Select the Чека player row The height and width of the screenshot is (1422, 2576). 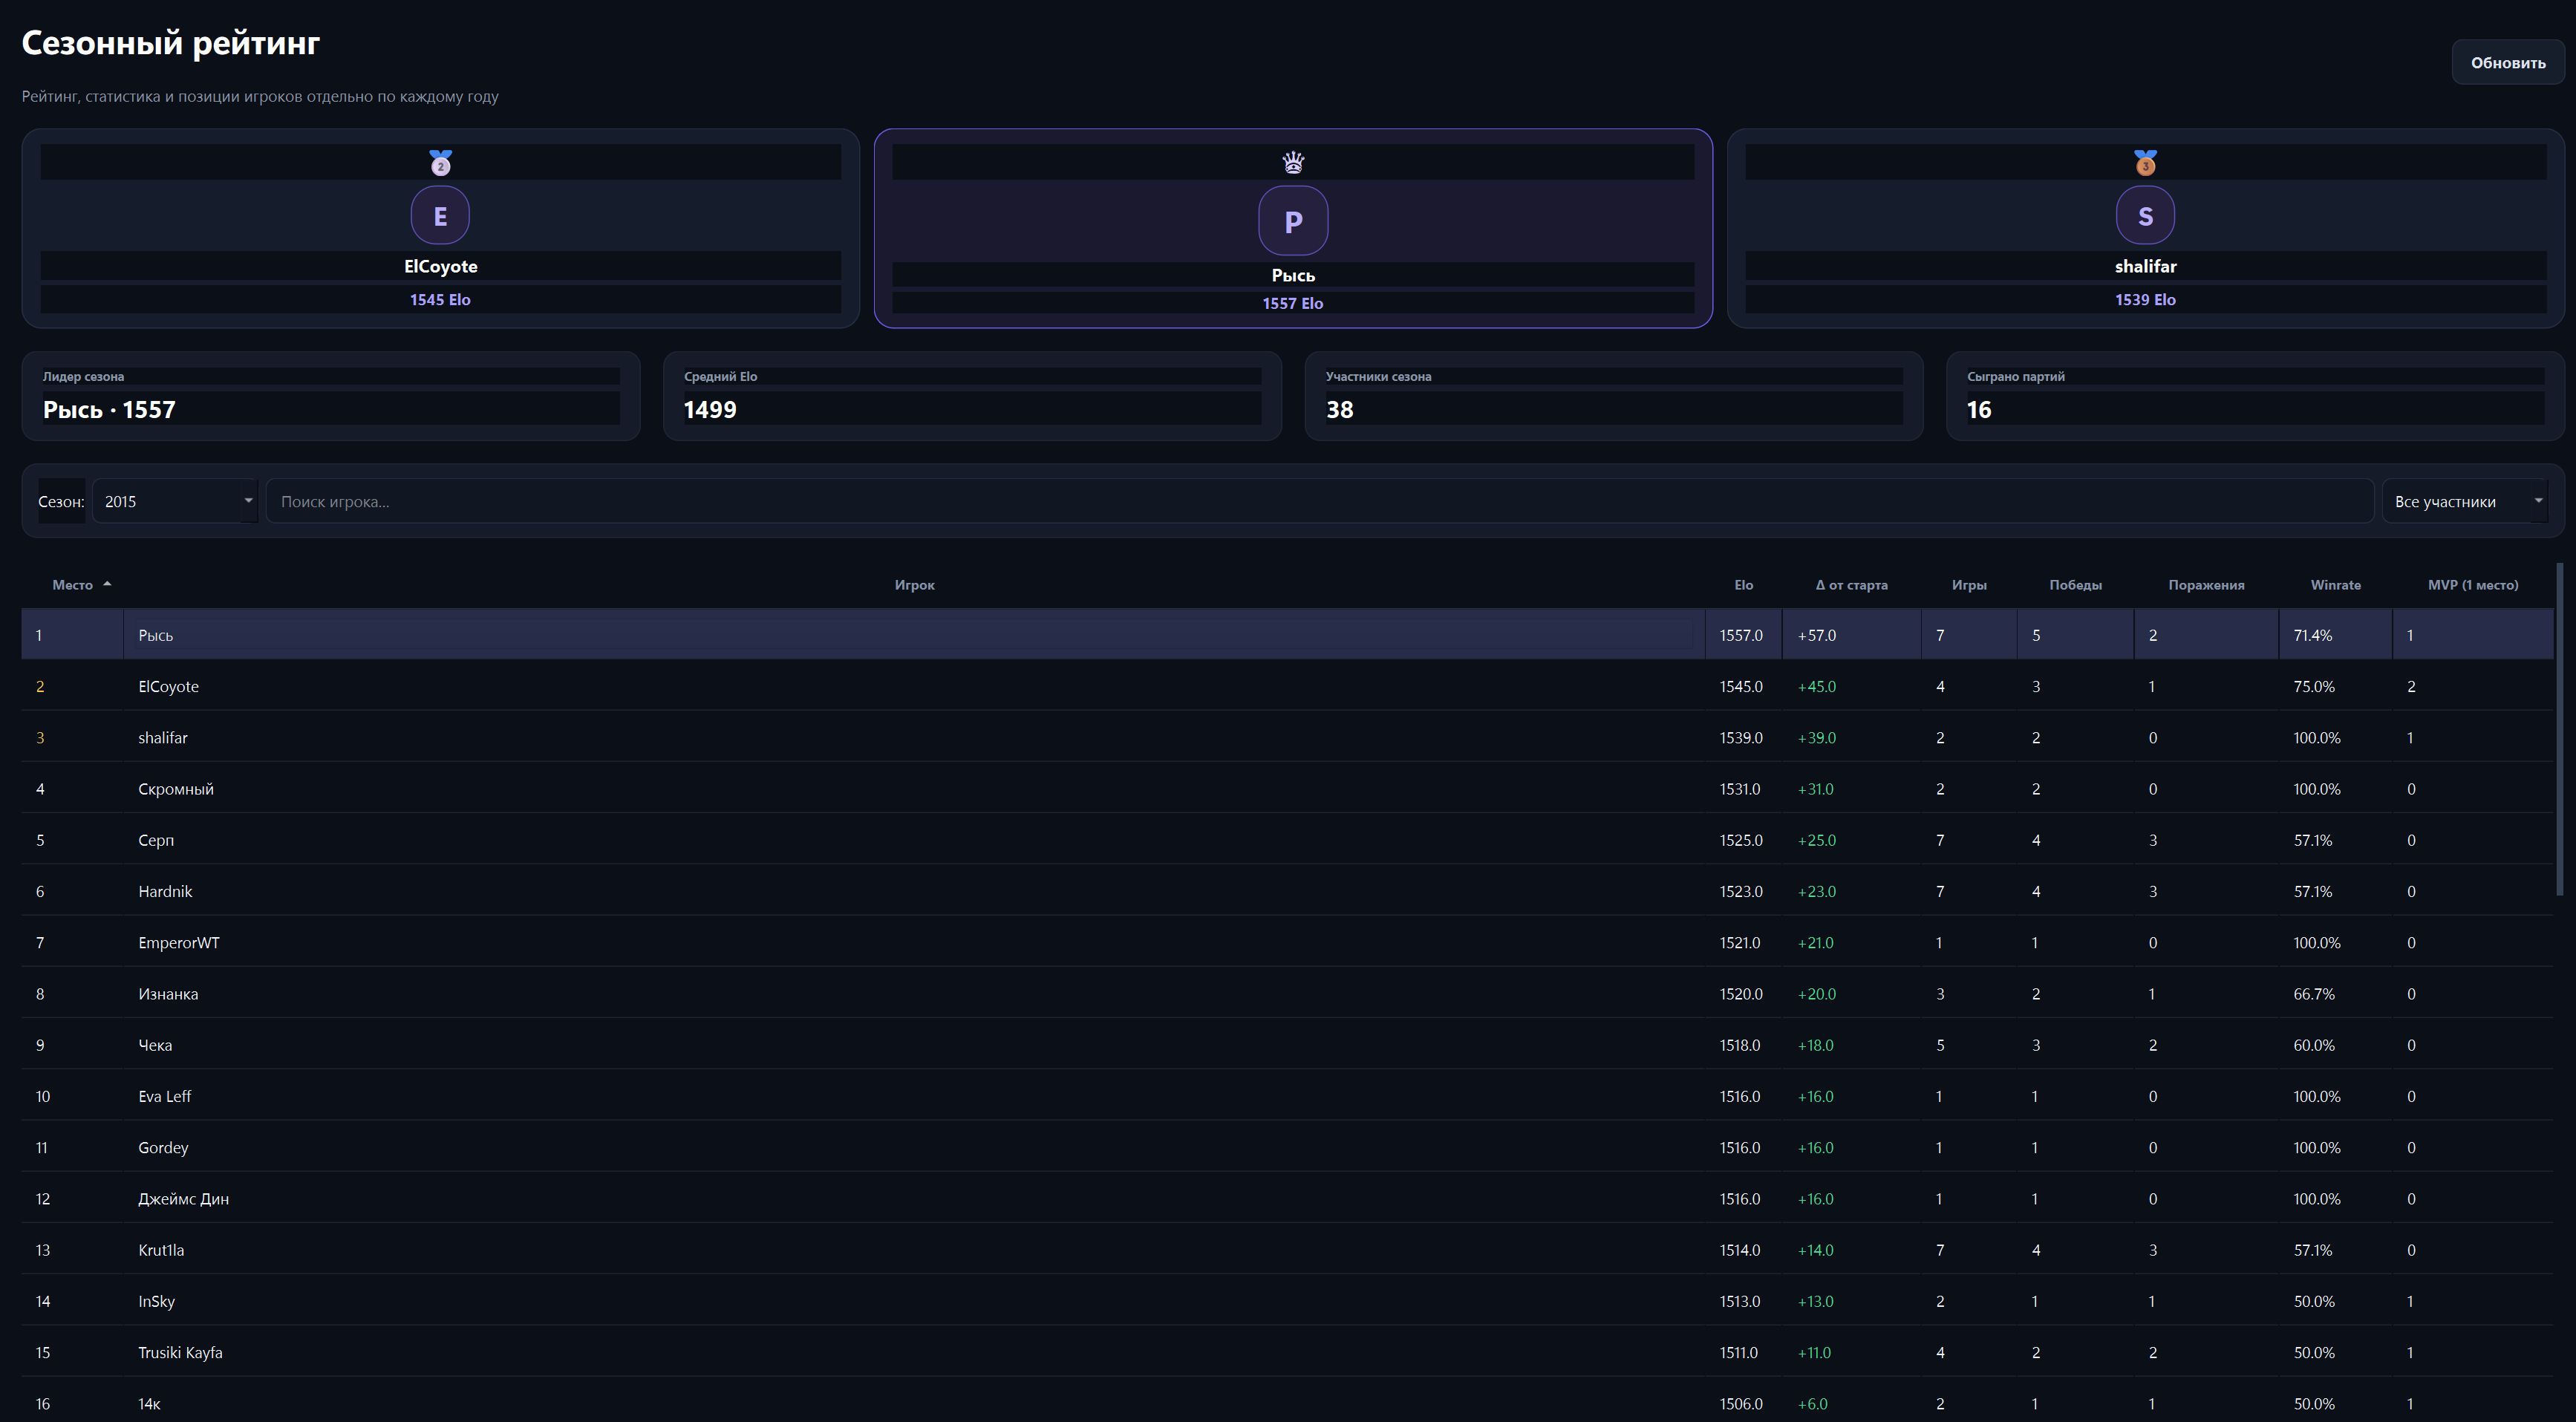point(1288,1045)
